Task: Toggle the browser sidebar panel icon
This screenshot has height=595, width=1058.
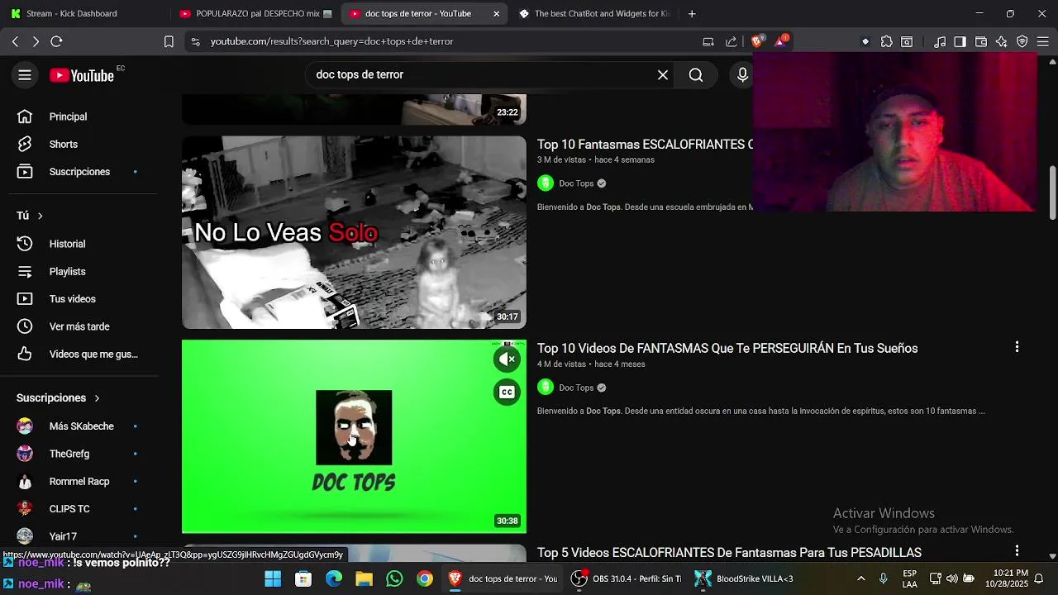Action: pyautogui.click(x=960, y=41)
